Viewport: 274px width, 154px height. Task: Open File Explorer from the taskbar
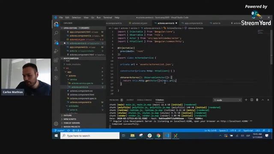(x=132, y=136)
